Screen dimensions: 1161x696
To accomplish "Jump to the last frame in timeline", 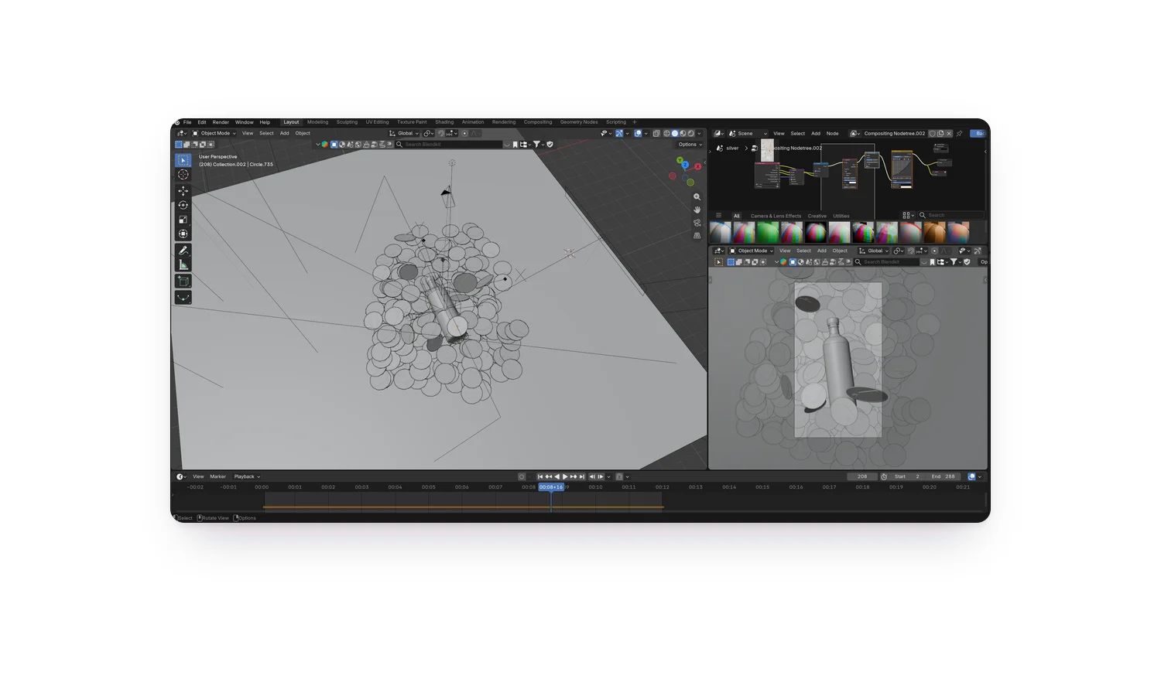I will point(582,476).
